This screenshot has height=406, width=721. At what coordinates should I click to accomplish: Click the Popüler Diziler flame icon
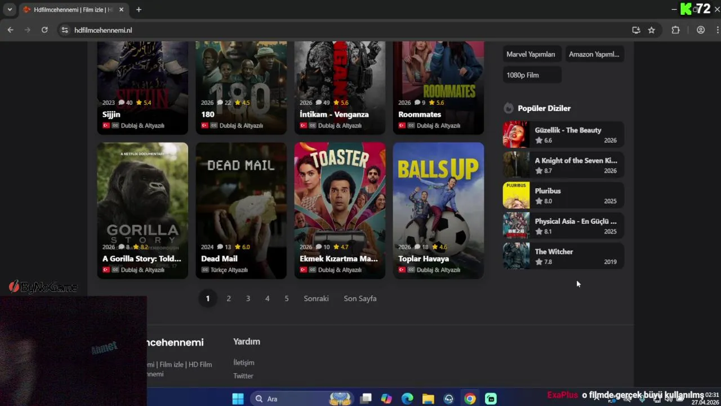click(x=509, y=108)
